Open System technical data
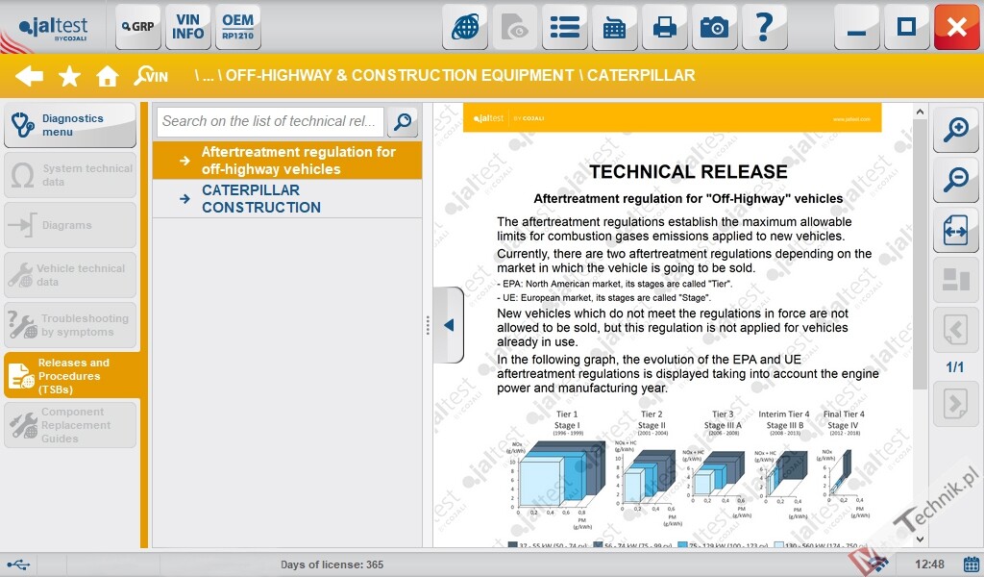This screenshot has width=984, height=577. [69, 175]
